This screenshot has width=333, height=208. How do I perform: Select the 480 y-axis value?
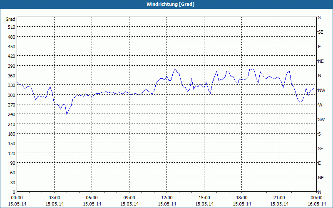(12, 37)
